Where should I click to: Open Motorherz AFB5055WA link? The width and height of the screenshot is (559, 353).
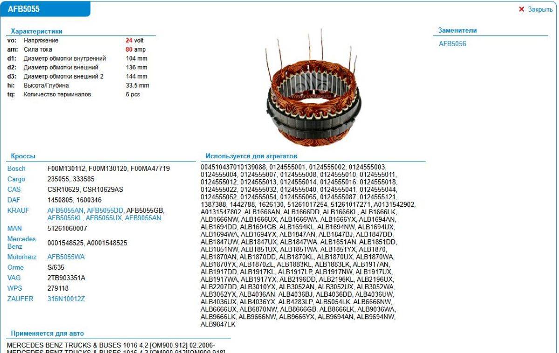tap(66, 257)
